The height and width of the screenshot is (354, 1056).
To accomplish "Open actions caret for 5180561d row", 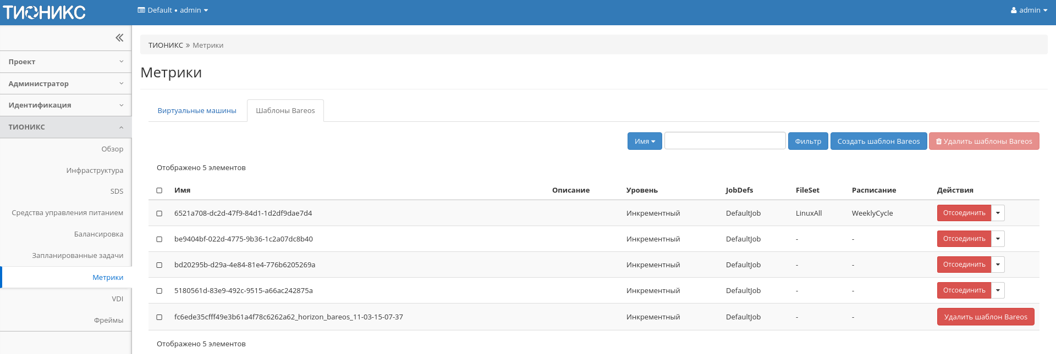I will pos(998,290).
